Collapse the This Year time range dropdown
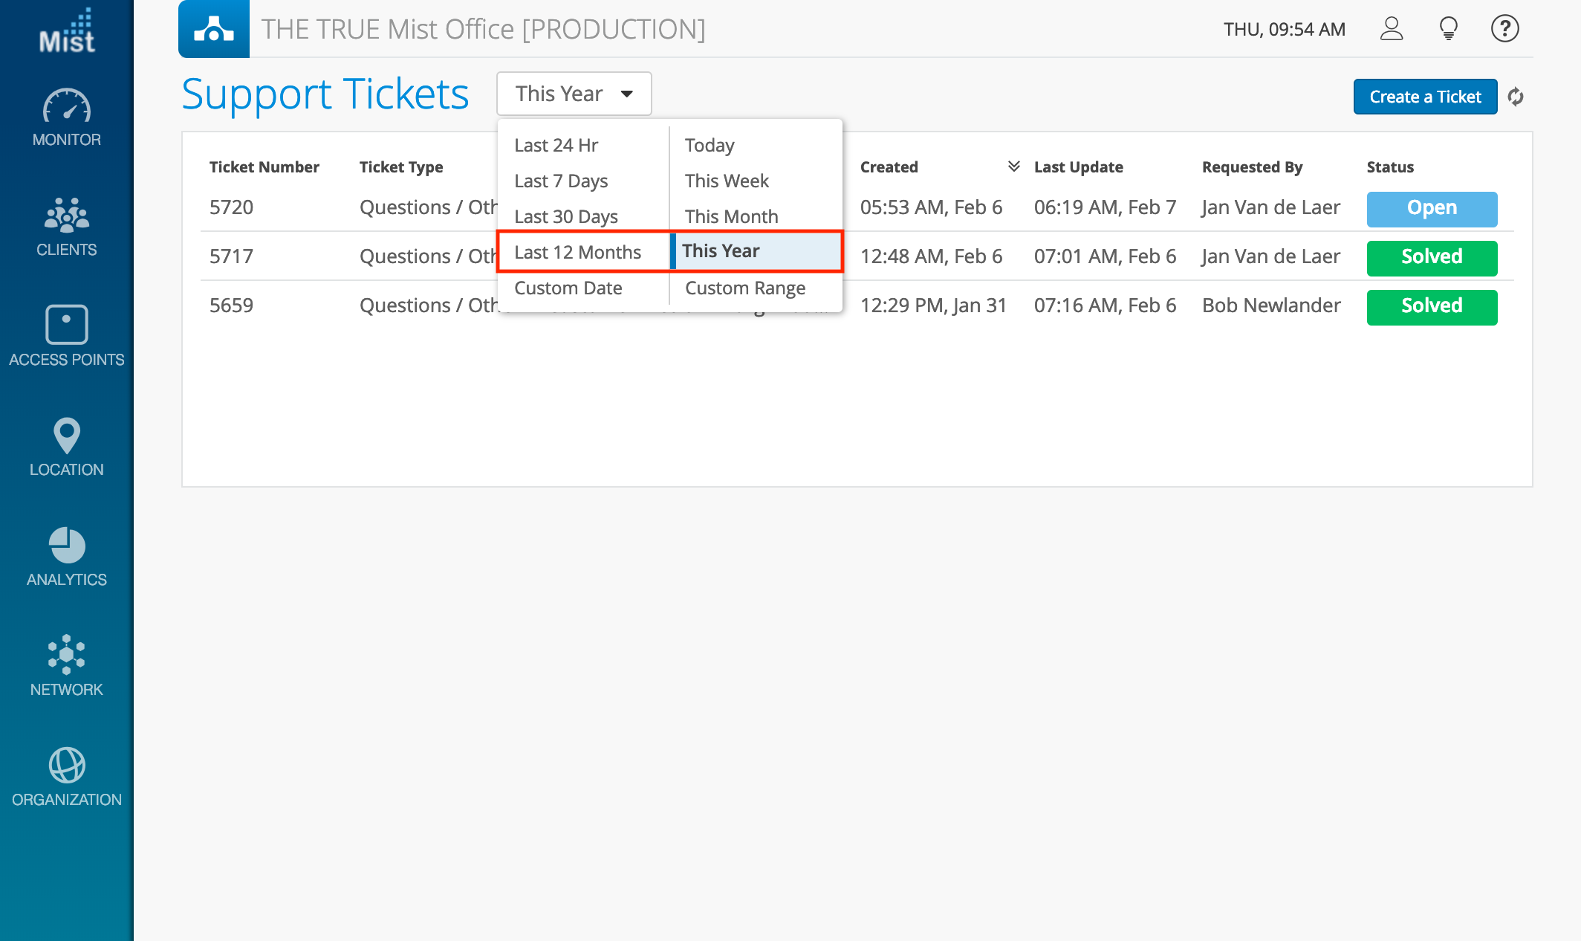The height and width of the screenshot is (941, 1581). click(x=574, y=94)
